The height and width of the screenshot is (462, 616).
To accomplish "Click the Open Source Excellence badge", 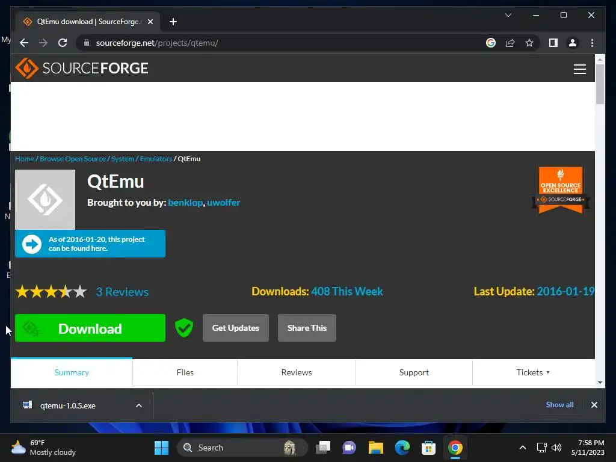I will [x=560, y=190].
